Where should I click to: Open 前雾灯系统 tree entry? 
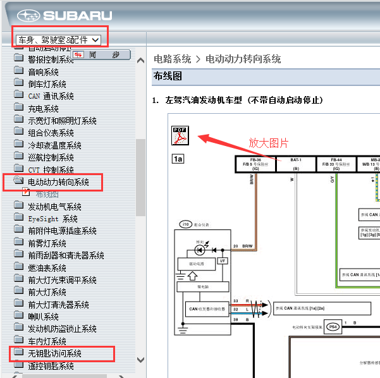[x=47, y=243]
